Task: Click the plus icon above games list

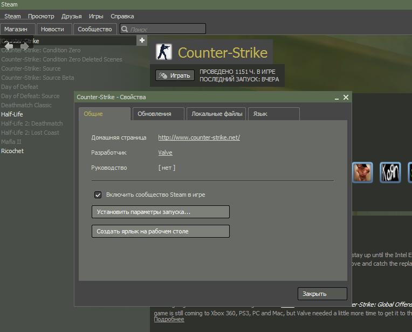Action: (x=142, y=40)
